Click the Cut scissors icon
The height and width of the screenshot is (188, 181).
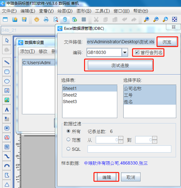pyautogui.click(x=96, y=20)
